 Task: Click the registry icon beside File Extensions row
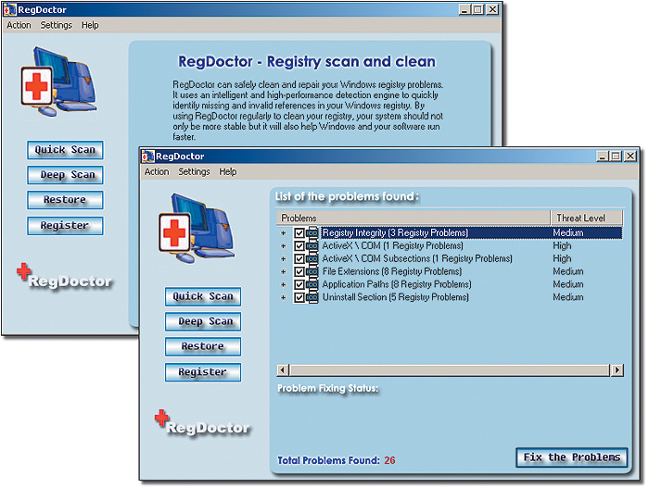click(312, 271)
